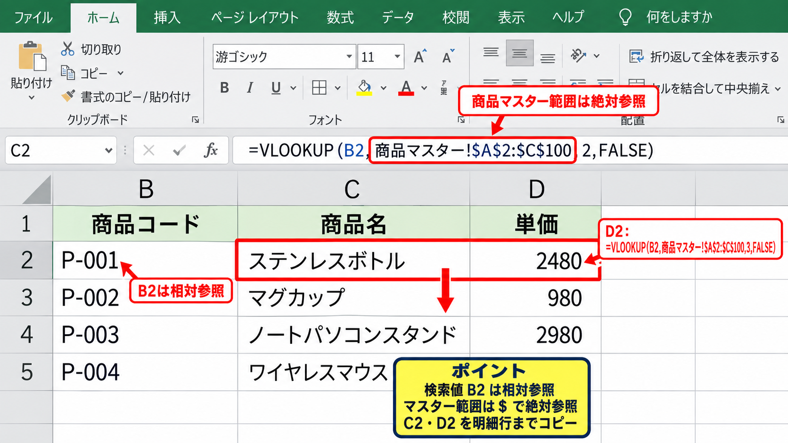Select cell with P-003
Screen dimensions: 788x443
tap(145, 335)
